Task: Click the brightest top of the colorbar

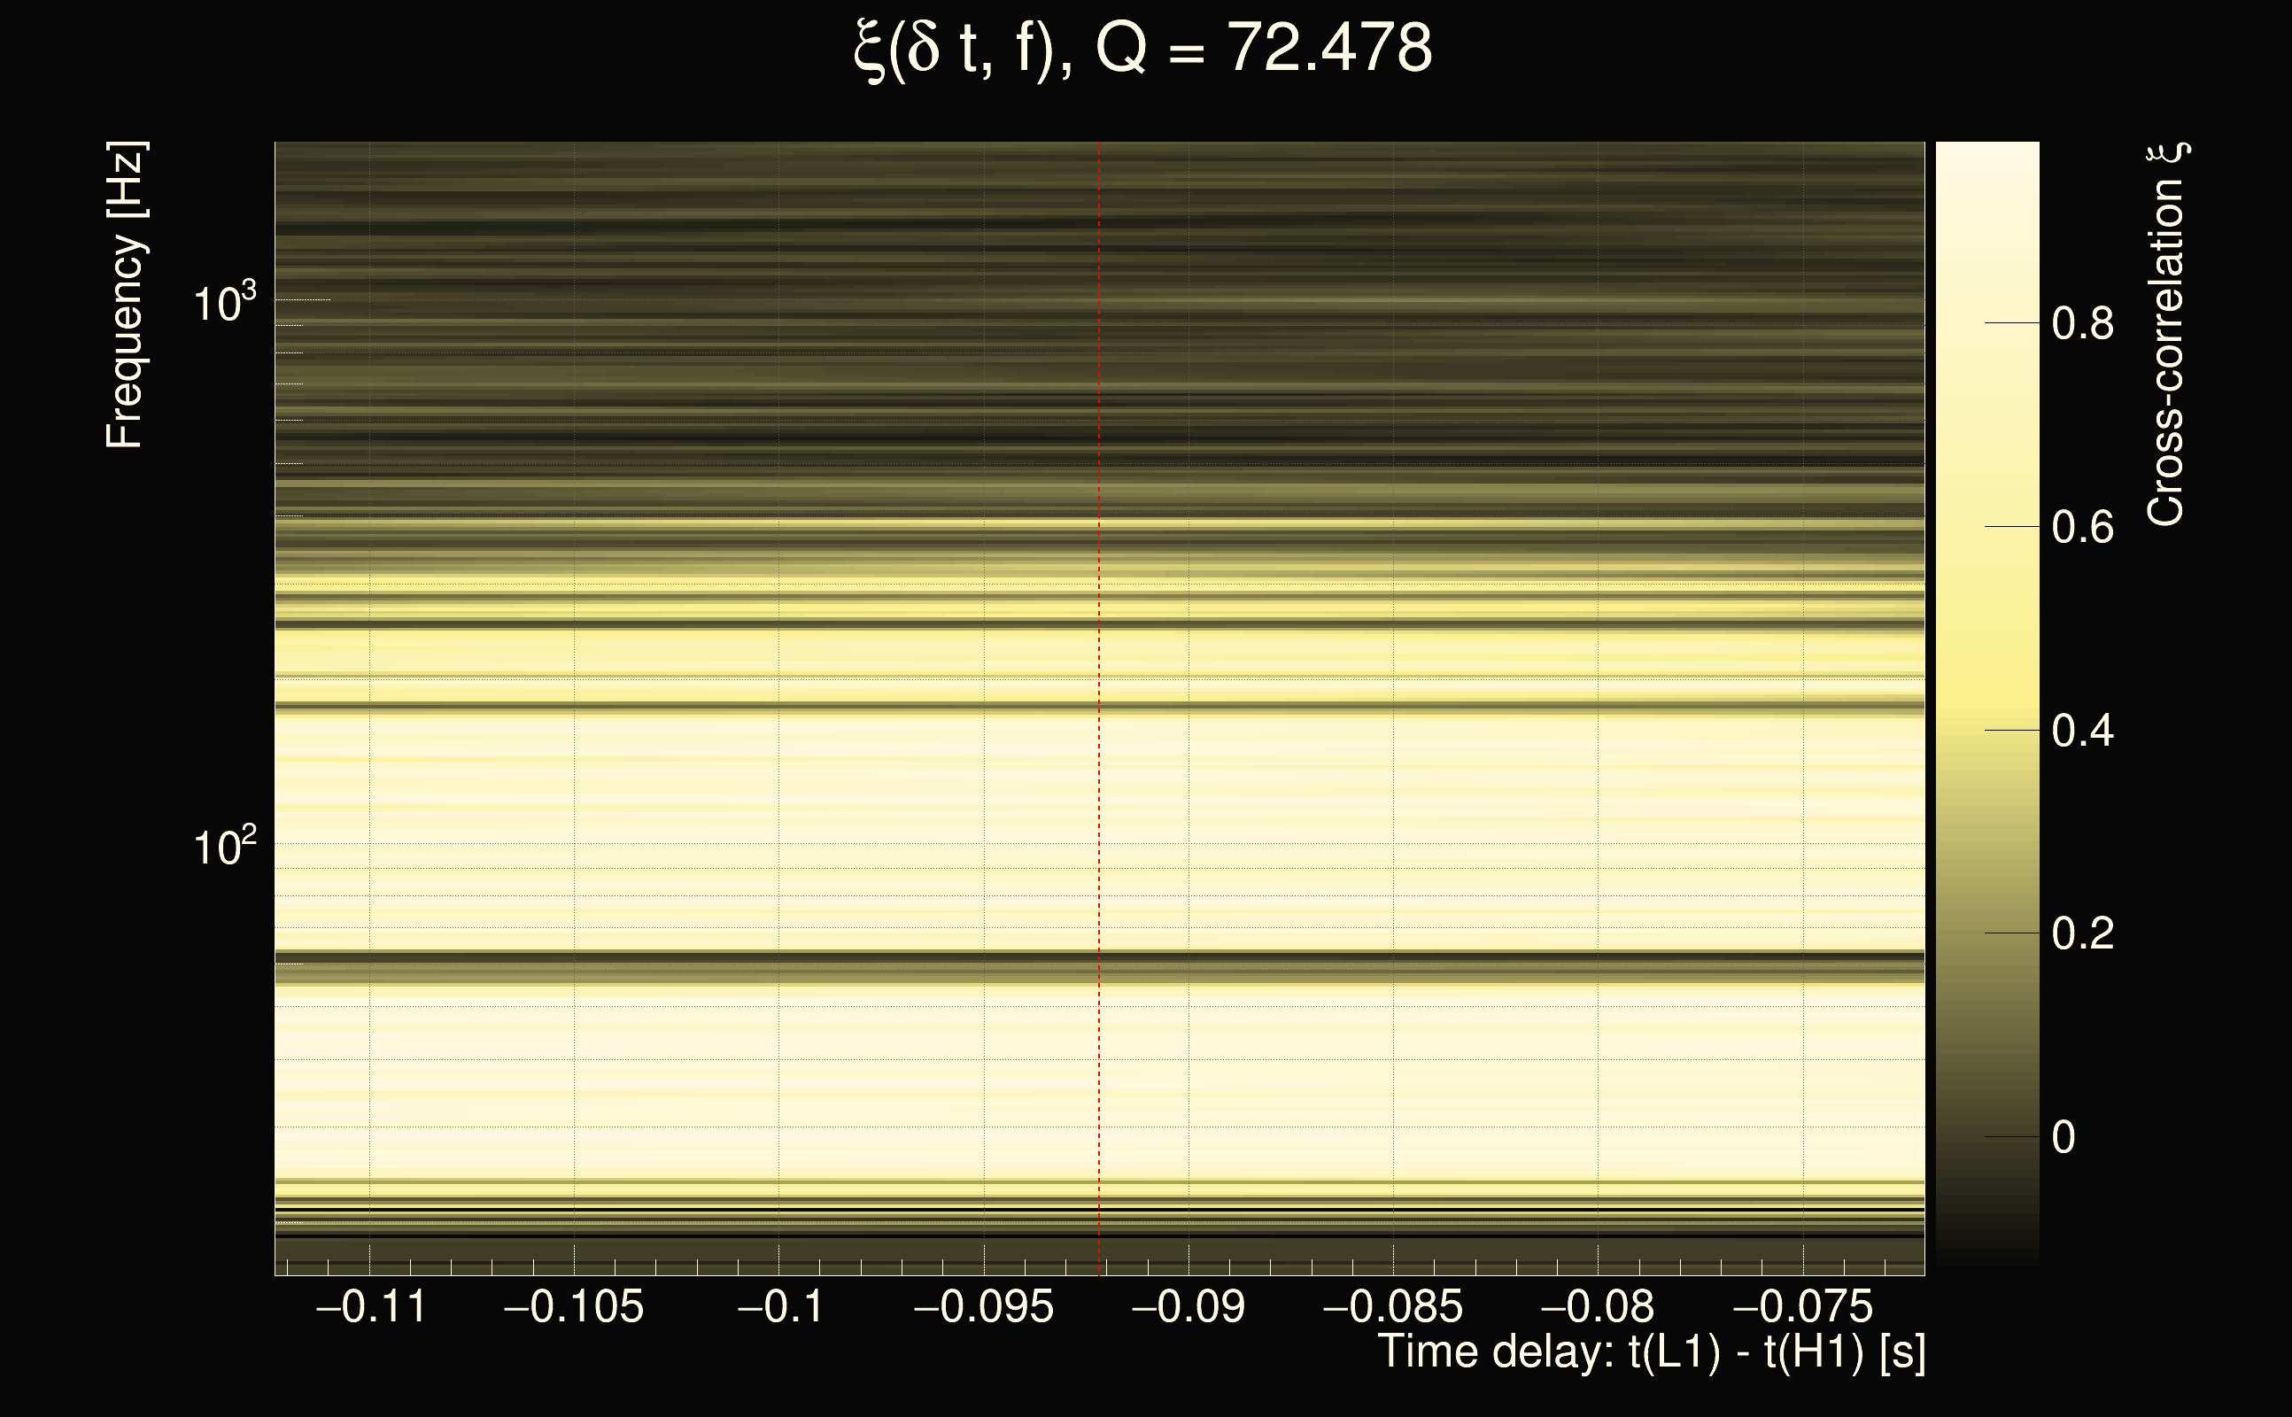Action: pyautogui.click(x=1986, y=151)
